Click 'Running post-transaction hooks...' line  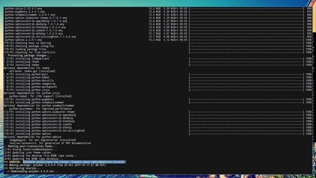(x=30, y=146)
